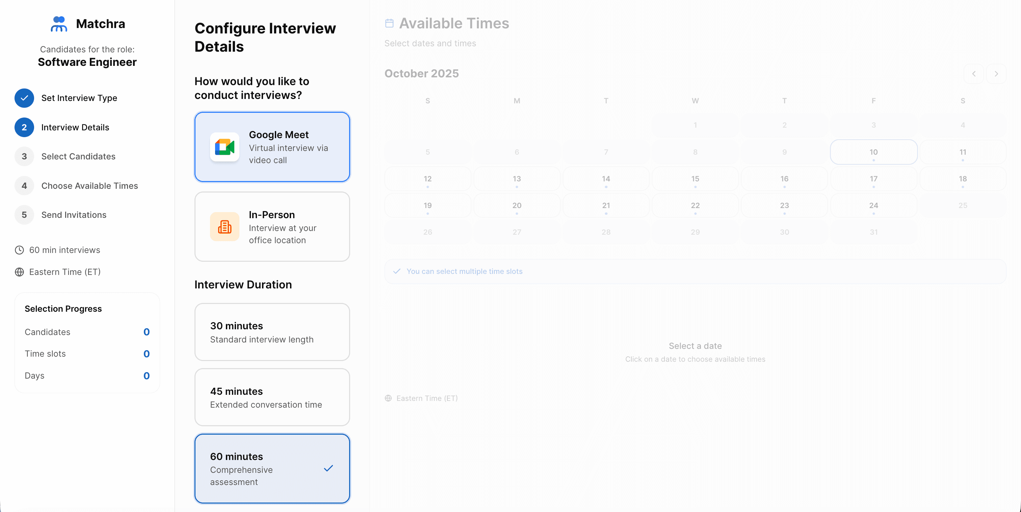Screen dimensions: 1021x512
Task: Click the Google Meet camera icon
Action: click(x=224, y=147)
